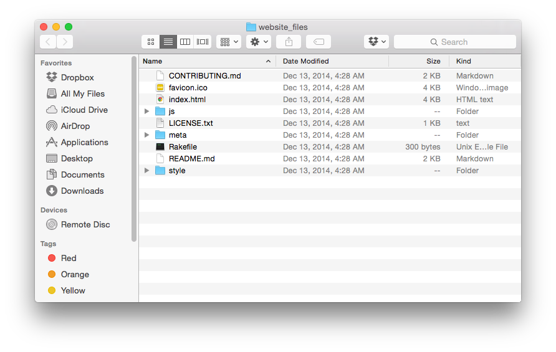Open the Action gear menu
This screenshot has width=556, height=352.
pos(258,42)
